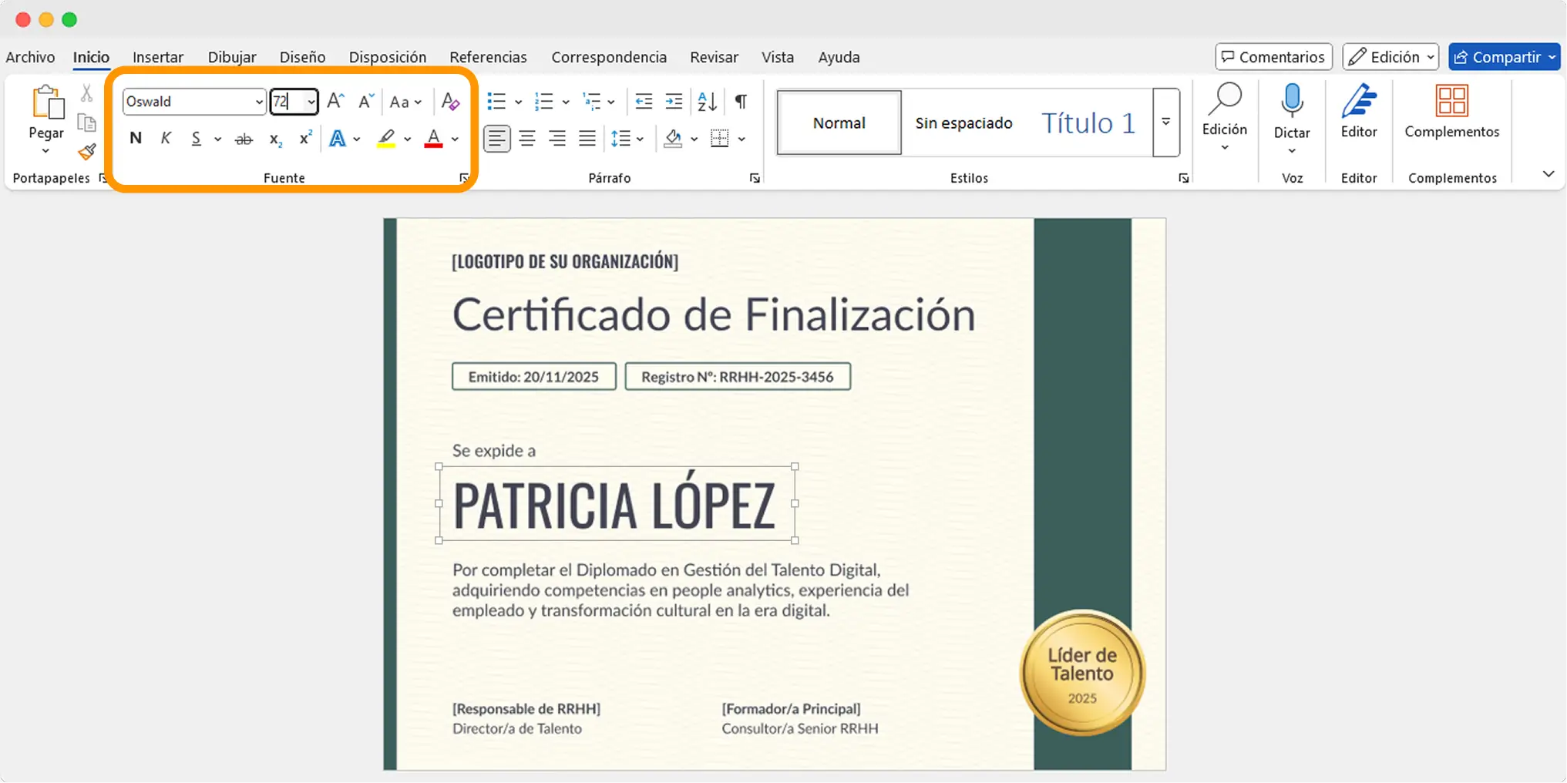Apply yellow text highlight color

pos(386,139)
